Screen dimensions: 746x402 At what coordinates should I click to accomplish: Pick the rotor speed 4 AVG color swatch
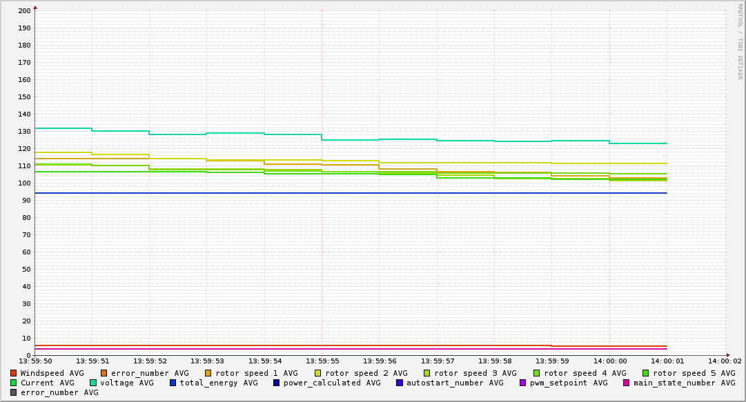(x=537, y=373)
